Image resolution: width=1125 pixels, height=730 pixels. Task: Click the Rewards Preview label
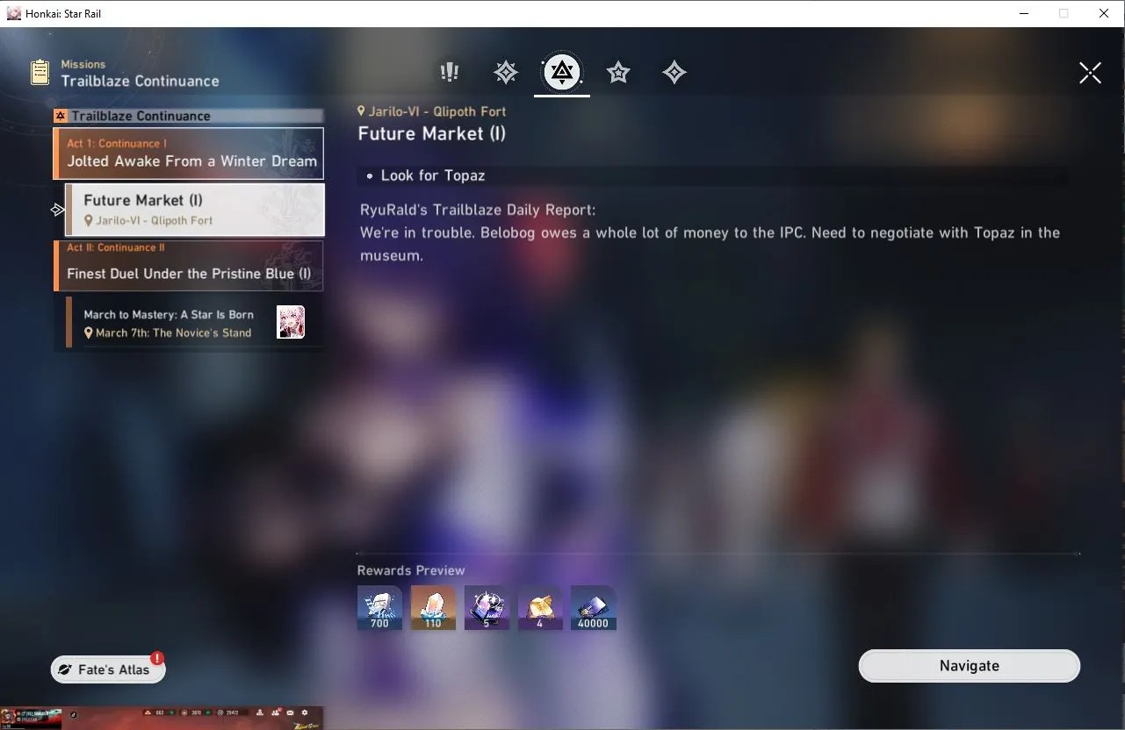(x=411, y=570)
